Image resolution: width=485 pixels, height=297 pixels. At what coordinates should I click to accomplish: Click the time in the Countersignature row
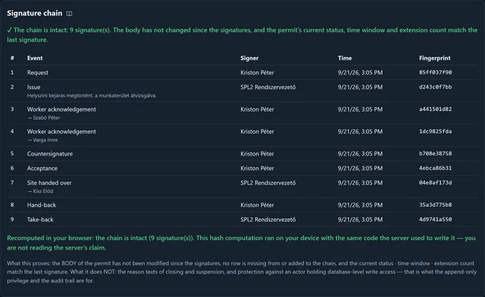pyautogui.click(x=360, y=154)
